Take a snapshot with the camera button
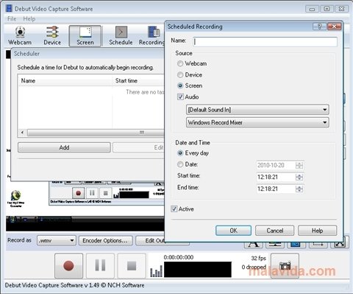 (285, 266)
